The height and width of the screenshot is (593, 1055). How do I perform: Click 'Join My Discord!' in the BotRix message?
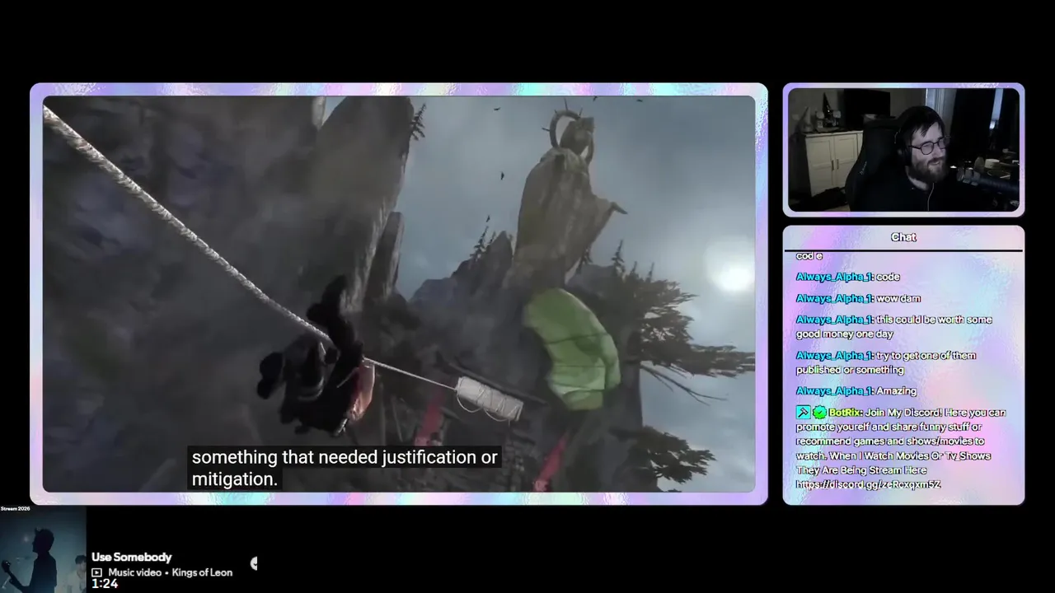(905, 413)
